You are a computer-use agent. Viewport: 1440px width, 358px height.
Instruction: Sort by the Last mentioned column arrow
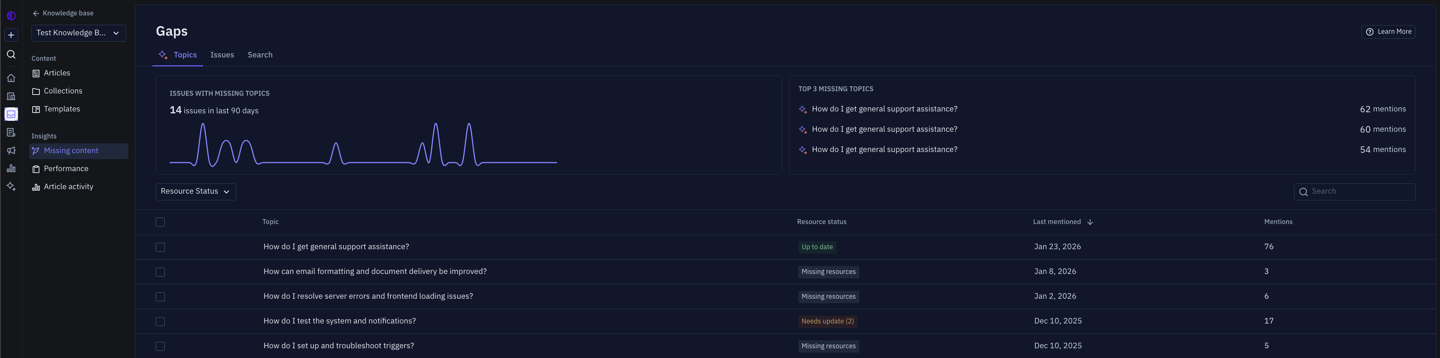(x=1089, y=222)
